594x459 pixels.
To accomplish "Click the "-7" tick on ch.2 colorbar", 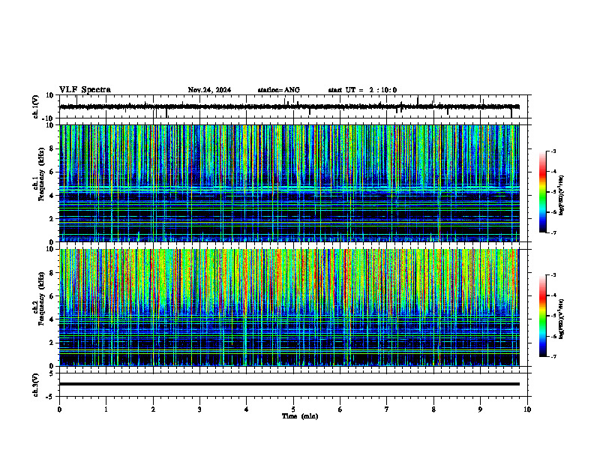I will [x=553, y=357].
